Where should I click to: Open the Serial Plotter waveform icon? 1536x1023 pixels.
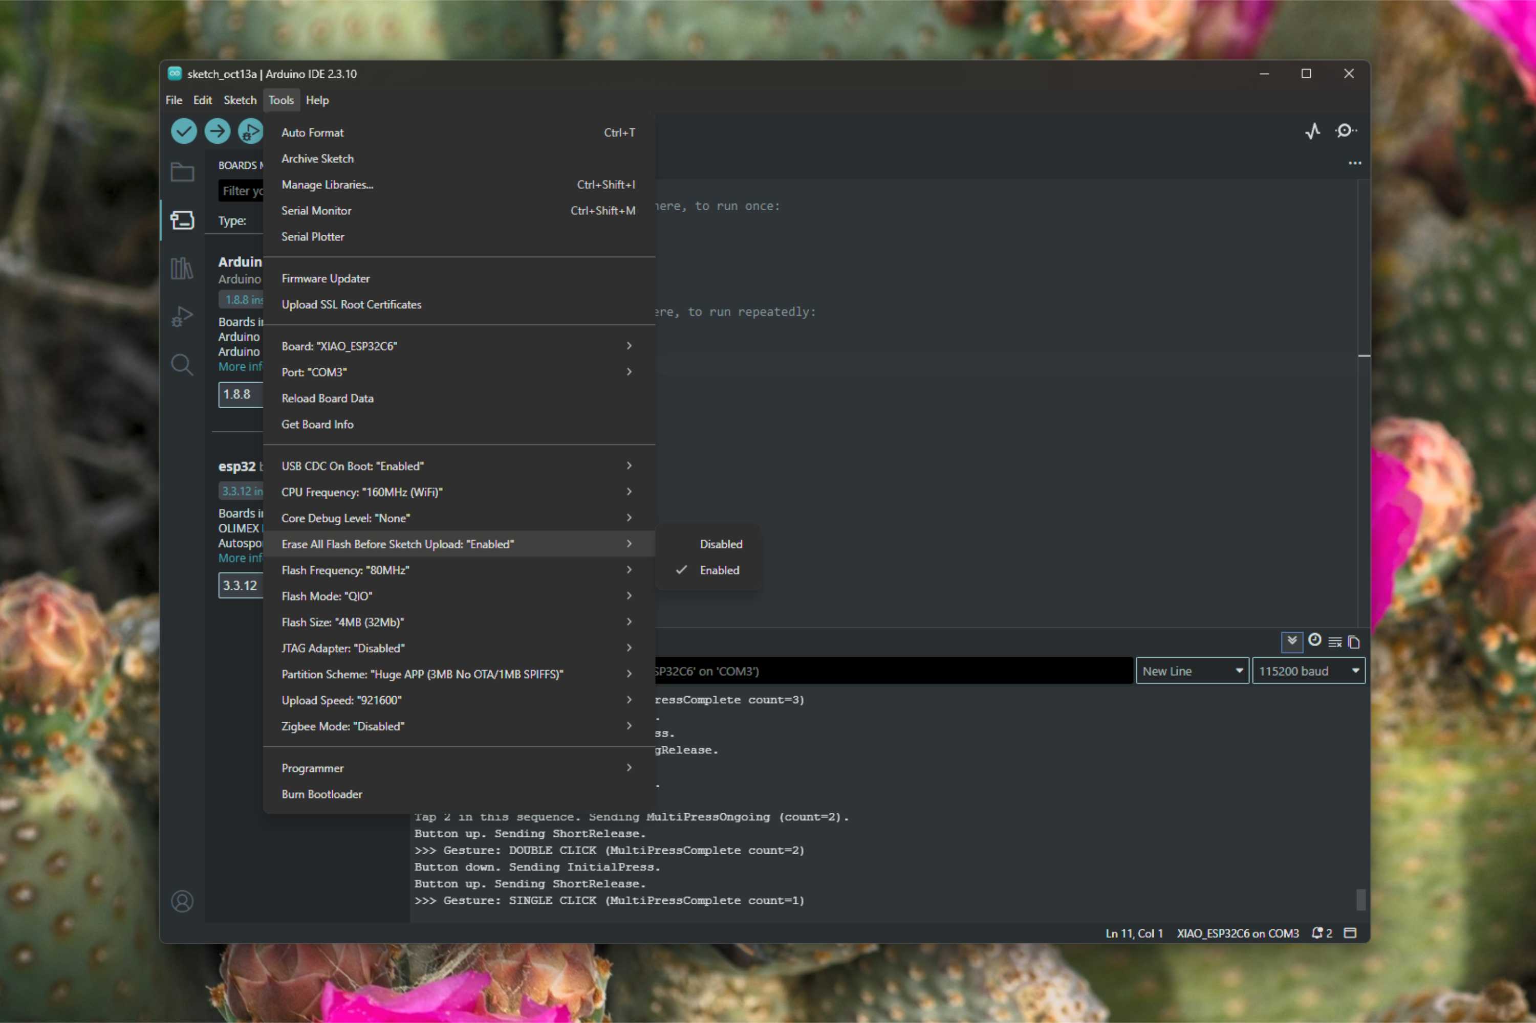tap(1313, 131)
